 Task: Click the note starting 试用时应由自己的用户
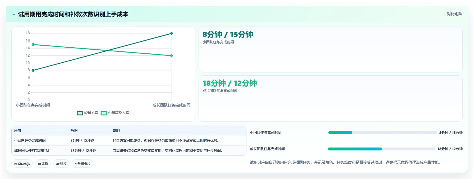346,163
